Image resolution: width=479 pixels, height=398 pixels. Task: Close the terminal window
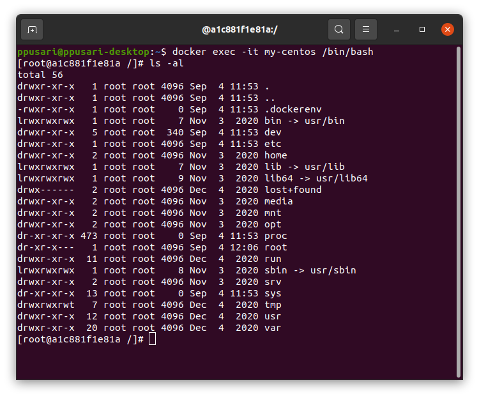point(448,29)
